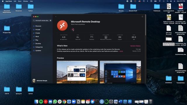Click the 20.5 MB size info
The height and width of the screenshot is (105, 187).
tap(134, 37)
